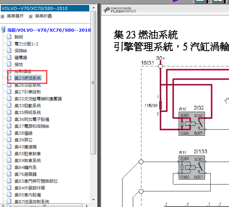Open the 集38儀錶 tree item
Viewport: 229px width, 207px height.
pyautogui.click(x=24, y=133)
